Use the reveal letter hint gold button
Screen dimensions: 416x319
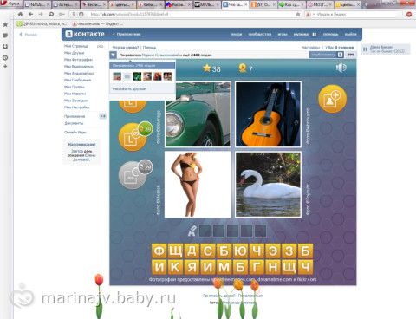point(133,137)
